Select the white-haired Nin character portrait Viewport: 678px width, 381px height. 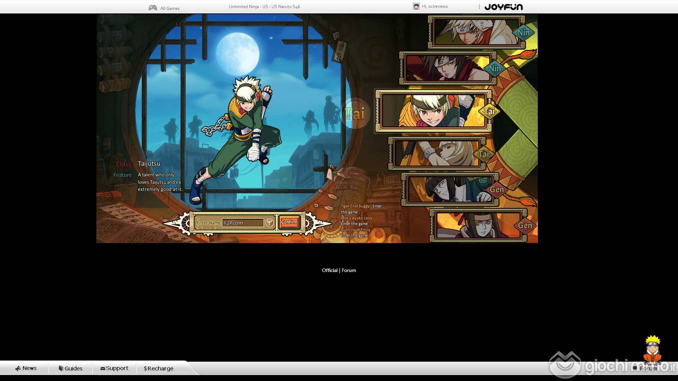pos(476,32)
